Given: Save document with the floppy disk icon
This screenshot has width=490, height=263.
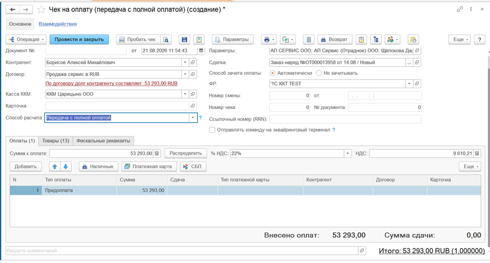Looking at the screenshot, I should click(184, 40).
